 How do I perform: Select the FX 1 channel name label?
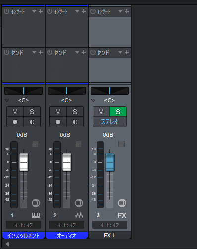pos(109,235)
